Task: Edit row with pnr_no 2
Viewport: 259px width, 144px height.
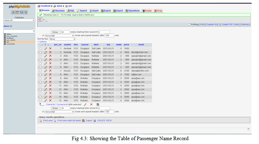Action: coord(46,52)
